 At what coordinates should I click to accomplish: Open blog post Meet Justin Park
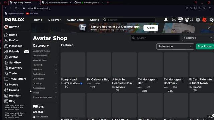pos(15,114)
